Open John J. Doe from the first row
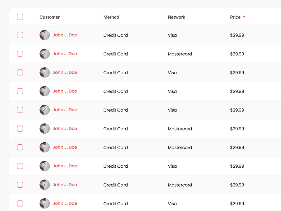 (65, 35)
